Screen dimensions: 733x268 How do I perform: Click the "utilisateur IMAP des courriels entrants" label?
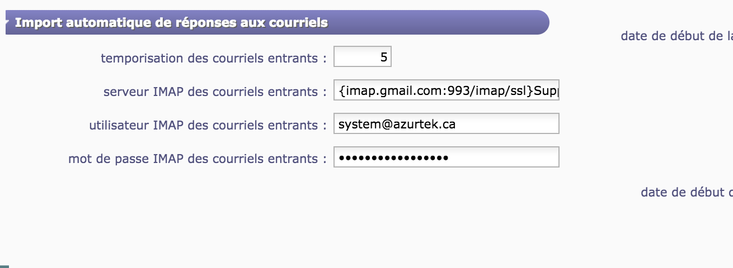(x=208, y=125)
